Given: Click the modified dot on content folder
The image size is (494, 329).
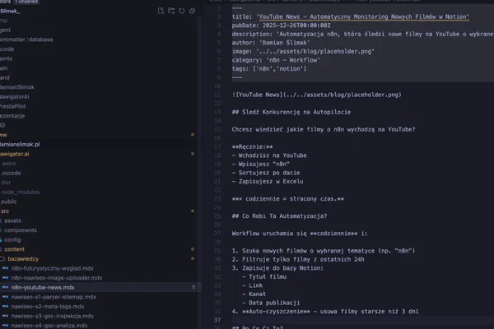Looking at the screenshot, I should [193, 249].
